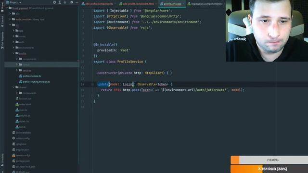Viewport: 308px width, 173px height.
Task: Click the fold toggle on line 14
Action: pos(92,85)
